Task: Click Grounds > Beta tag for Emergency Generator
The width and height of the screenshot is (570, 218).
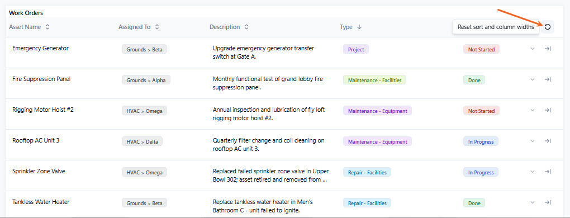Action: coord(144,49)
